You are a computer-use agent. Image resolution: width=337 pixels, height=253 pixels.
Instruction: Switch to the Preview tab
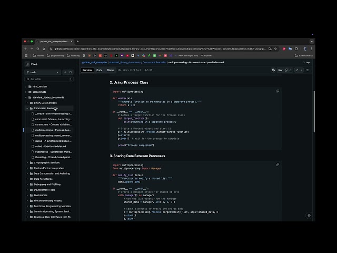pyautogui.click(x=87, y=70)
